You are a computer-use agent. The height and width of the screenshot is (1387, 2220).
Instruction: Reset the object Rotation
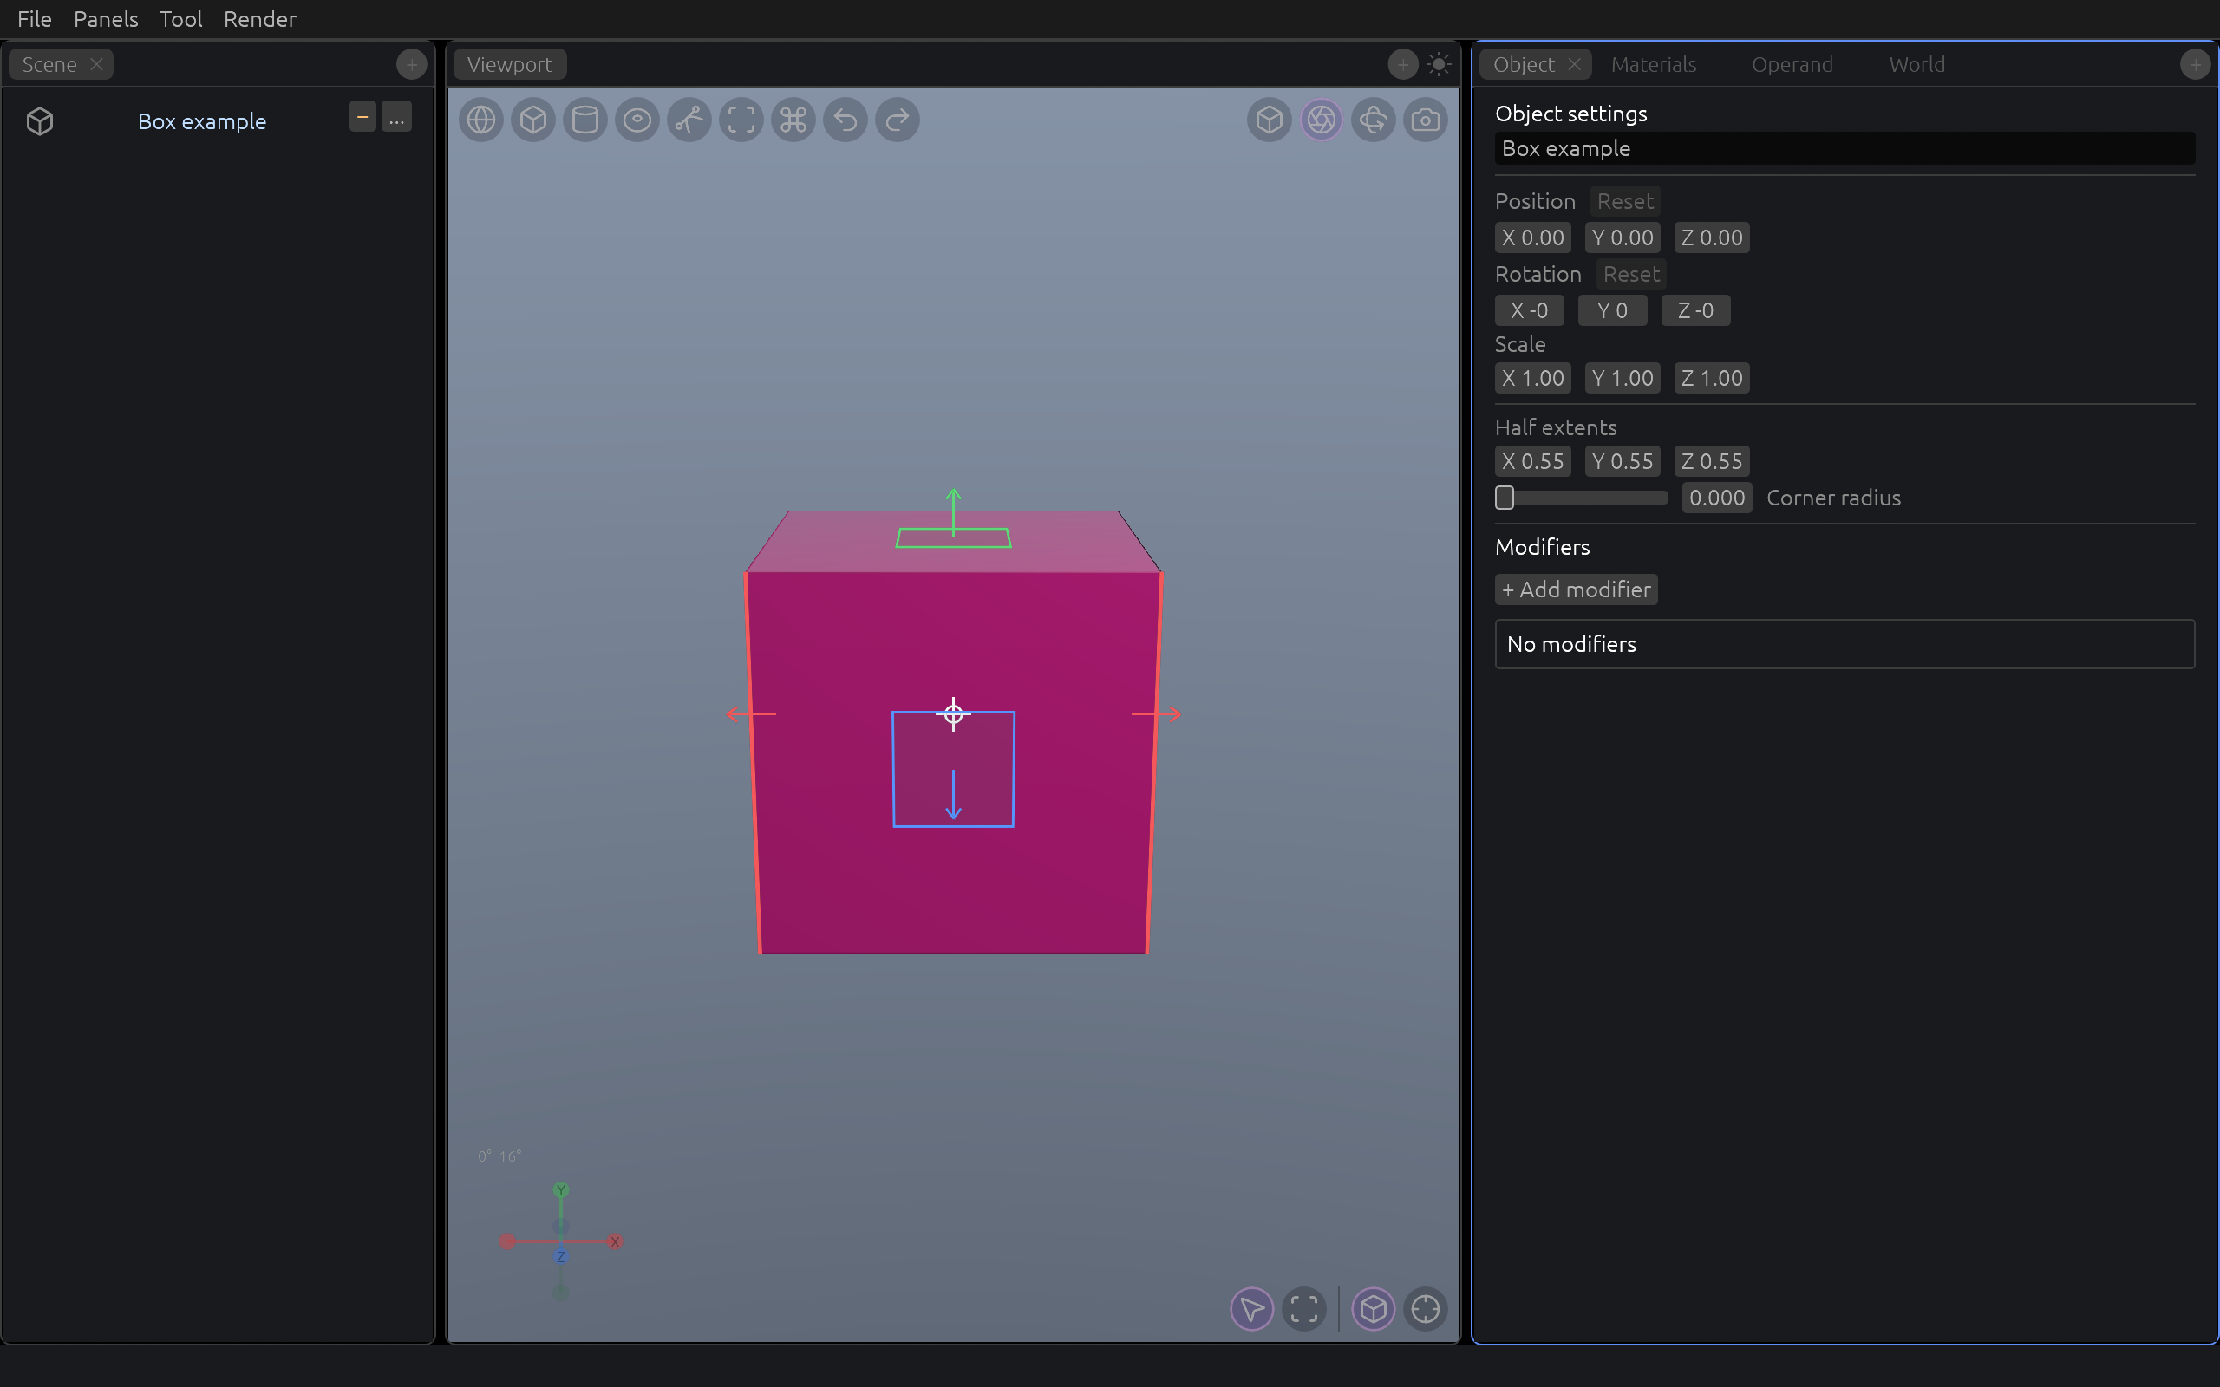coord(1631,274)
